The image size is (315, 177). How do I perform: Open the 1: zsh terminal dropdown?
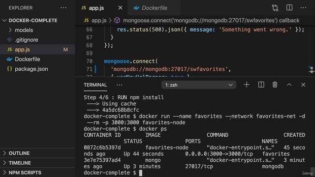click(199, 85)
